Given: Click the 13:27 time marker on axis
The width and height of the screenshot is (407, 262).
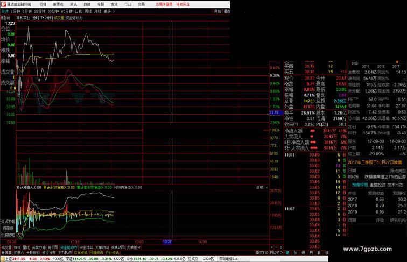Looking at the screenshot, I should click(167, 242).
